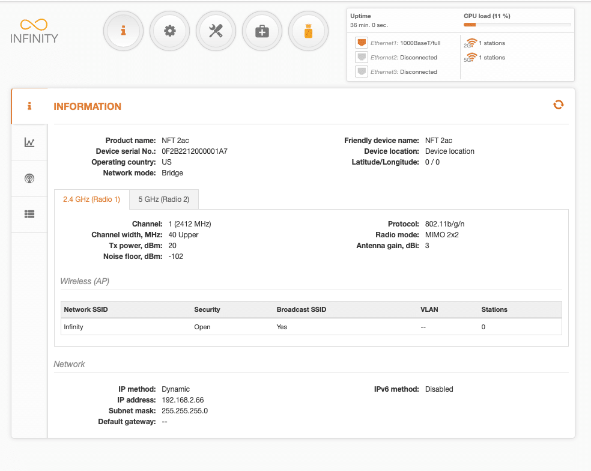Viewport: 591px width, 471px height.
Task: Click the Bridge network mode value
Action: pos(172,172)
